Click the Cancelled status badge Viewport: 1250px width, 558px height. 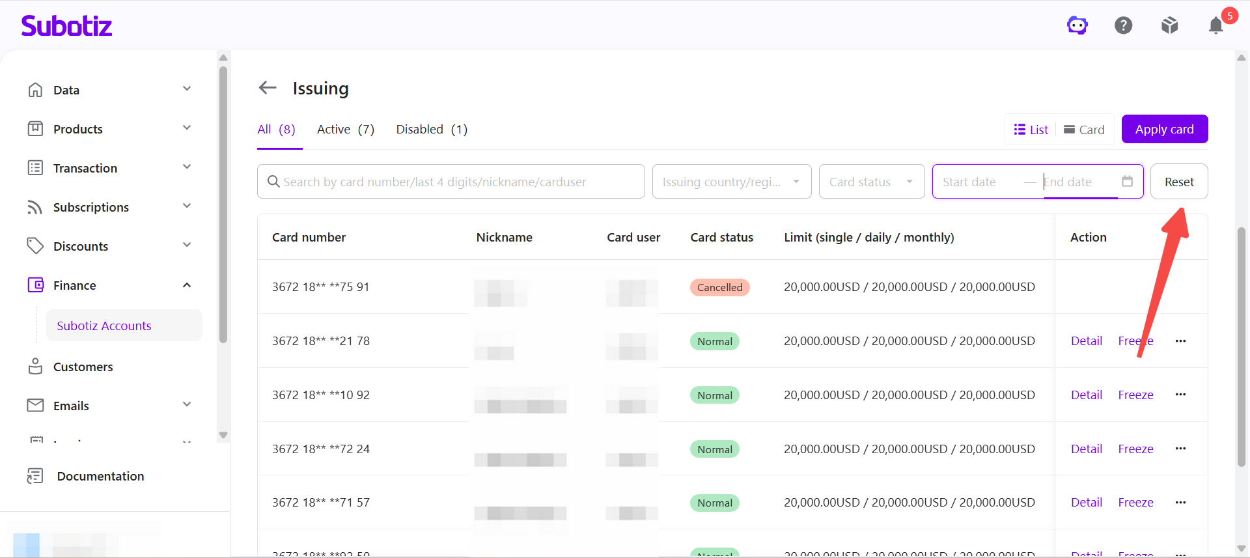[x=719, y=287]
